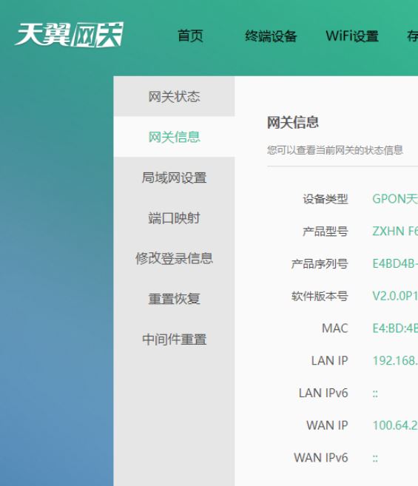This screenshot has width=418, height=486.
Task: Click the MAC address value
Action: click(x=395, y=328)
